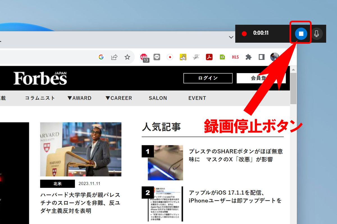The height and width of the screenshot is (224, 337).
Task: Open the プレステのSHAREボタン article headline
Action: 236,155
